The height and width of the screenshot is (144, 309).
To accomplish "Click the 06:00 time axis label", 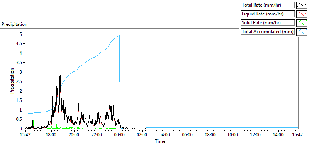I will [188, 135].
